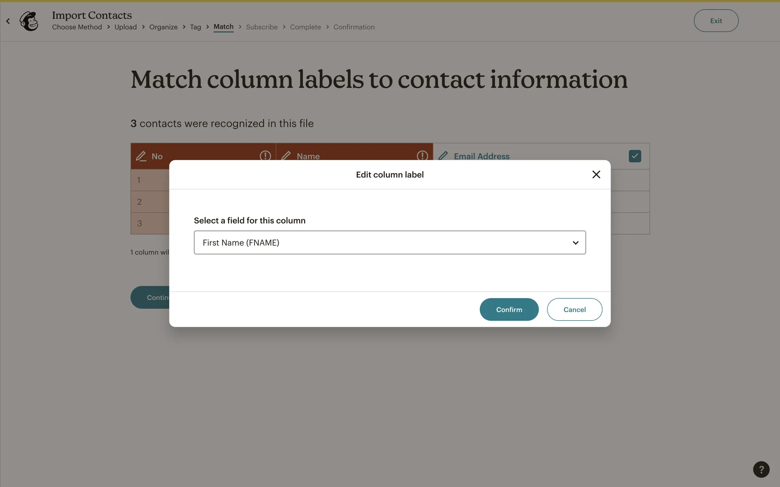Click the warning icon on Name column
Viewport: 780px width, 487px height.
(422, 156)
